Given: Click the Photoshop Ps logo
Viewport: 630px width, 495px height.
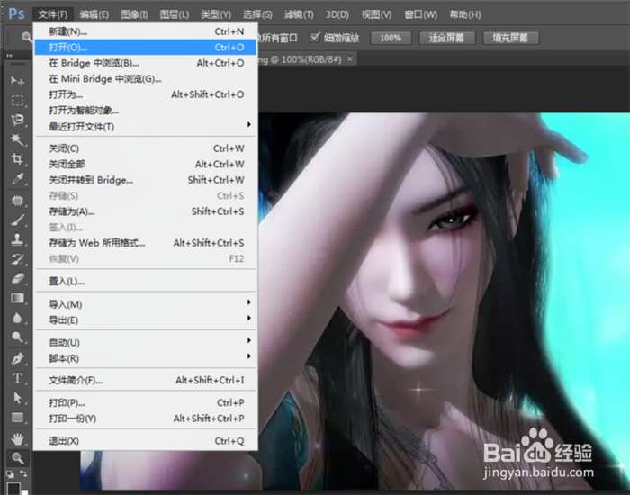Looking at the screenshot, I should pos(16,13).
